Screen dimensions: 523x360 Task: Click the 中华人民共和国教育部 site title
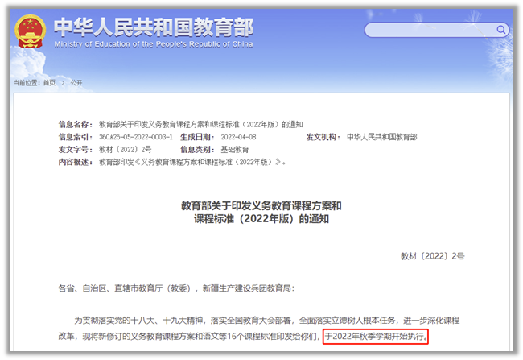pyautogui.click(x=154, y=27)
